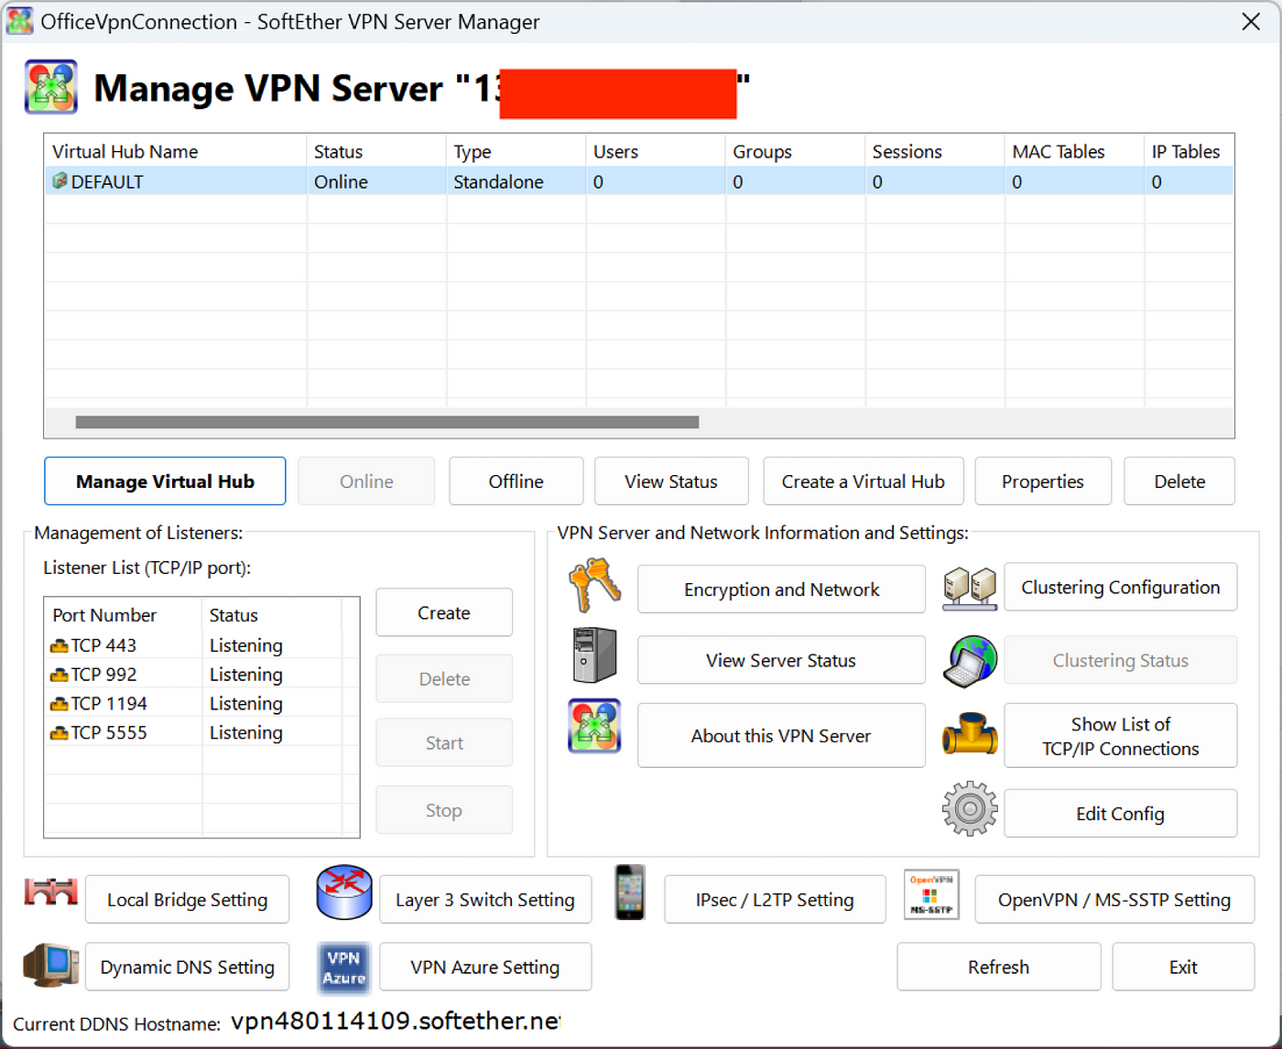1282x1049 pixels.
Task: Open Layer 3 Switch Setting
Action: coord(485,899)
